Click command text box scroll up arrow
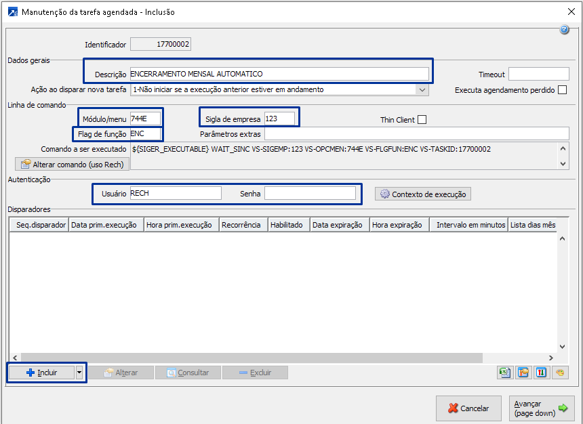This screenshot has height=424, width=583. (x=563, y=148)
